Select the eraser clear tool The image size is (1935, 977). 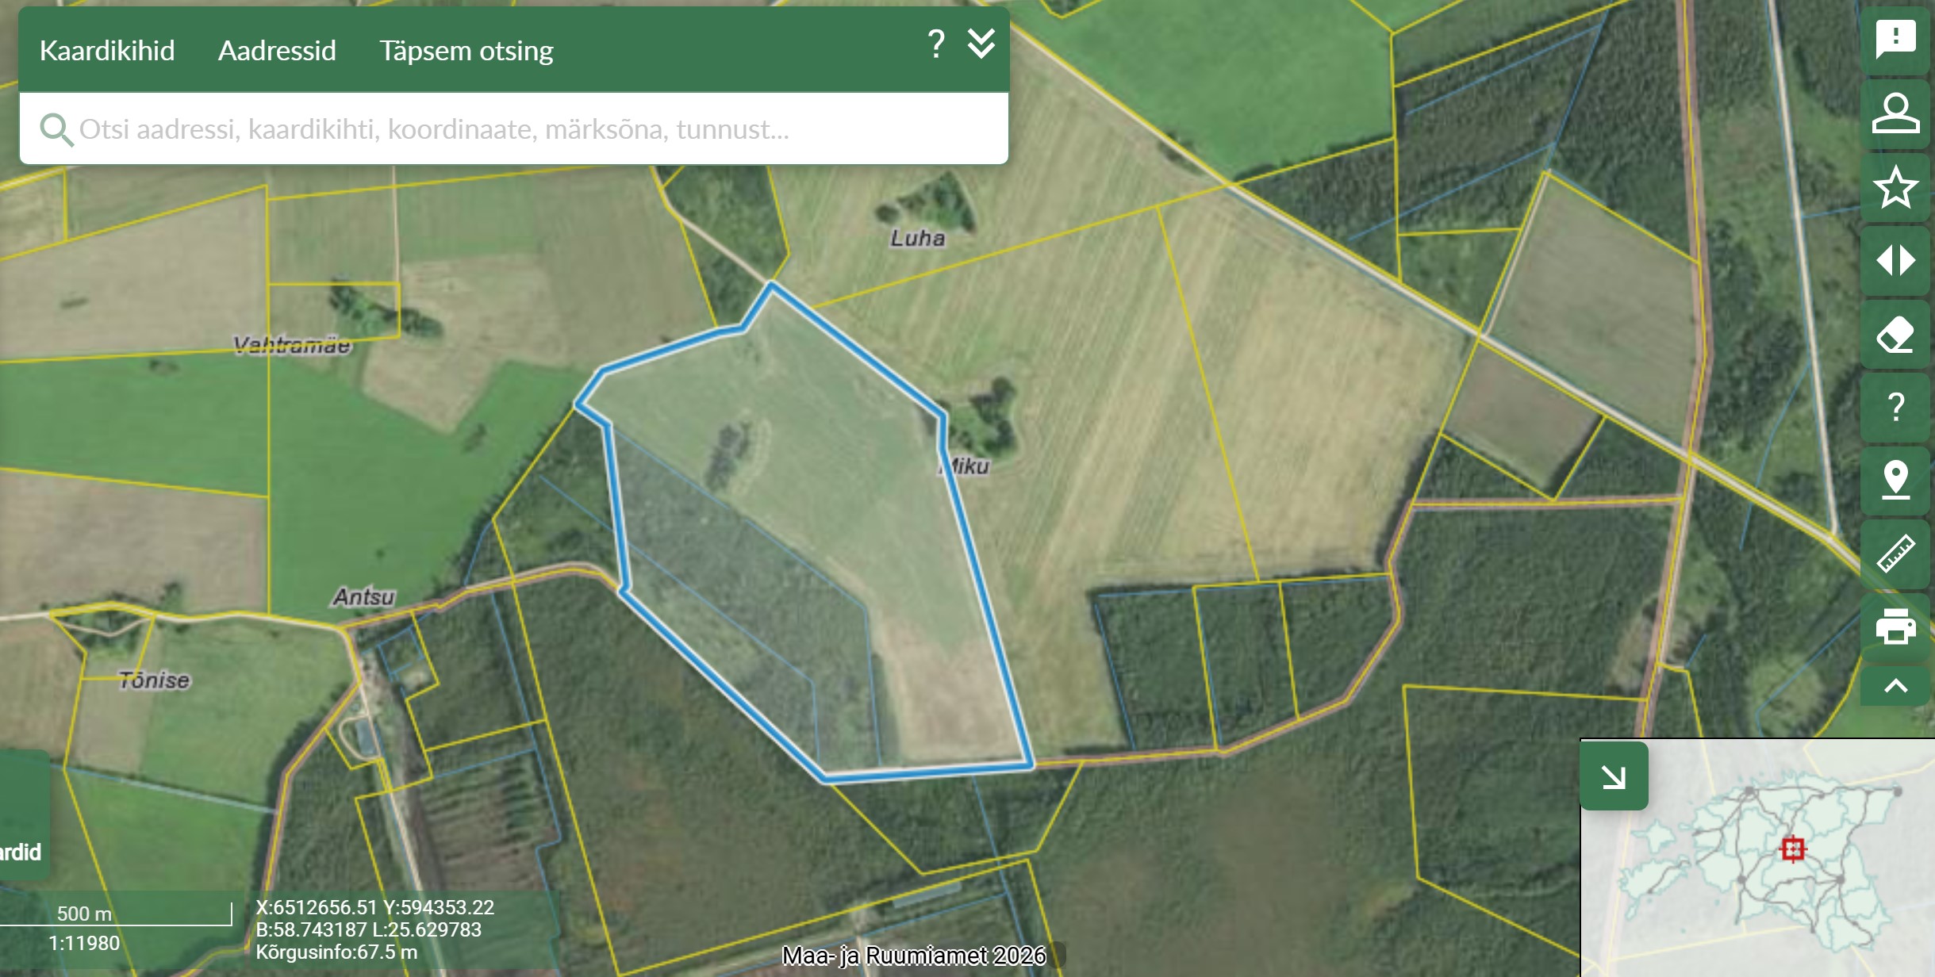[1895, 334]
